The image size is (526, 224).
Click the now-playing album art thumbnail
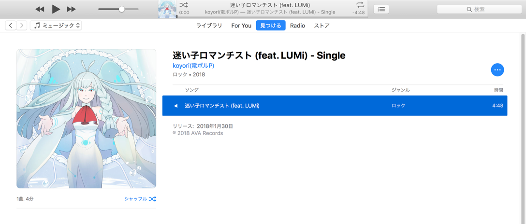click(x=167, y=9)
